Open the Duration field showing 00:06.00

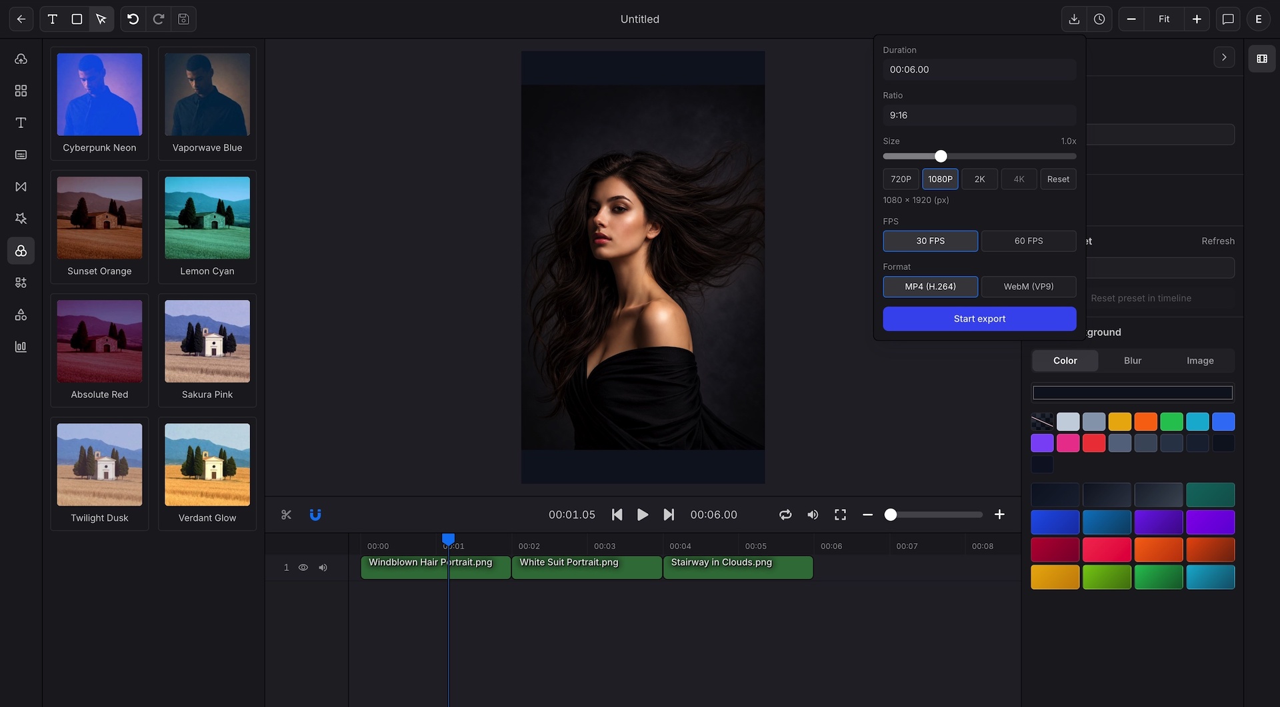pyautogui.click(x=978, y=69)
